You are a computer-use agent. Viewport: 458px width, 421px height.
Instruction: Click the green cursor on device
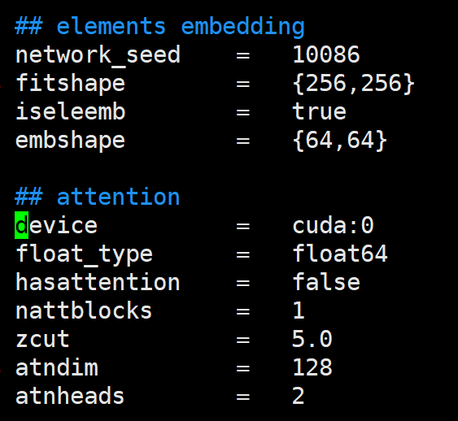pyautogui.click(x=22, y=225)
